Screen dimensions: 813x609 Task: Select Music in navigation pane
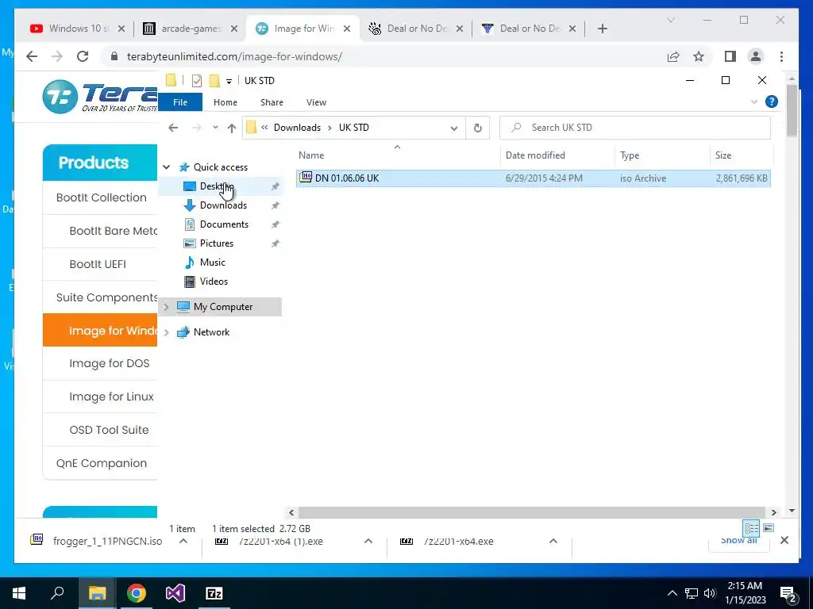(x=212, y=262)
